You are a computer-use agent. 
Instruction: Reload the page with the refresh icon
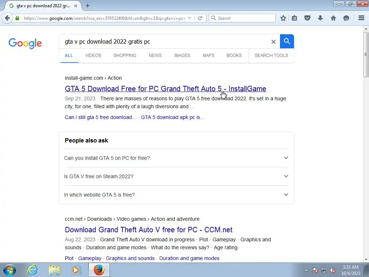pyautogui.click(x=200, y=18)
